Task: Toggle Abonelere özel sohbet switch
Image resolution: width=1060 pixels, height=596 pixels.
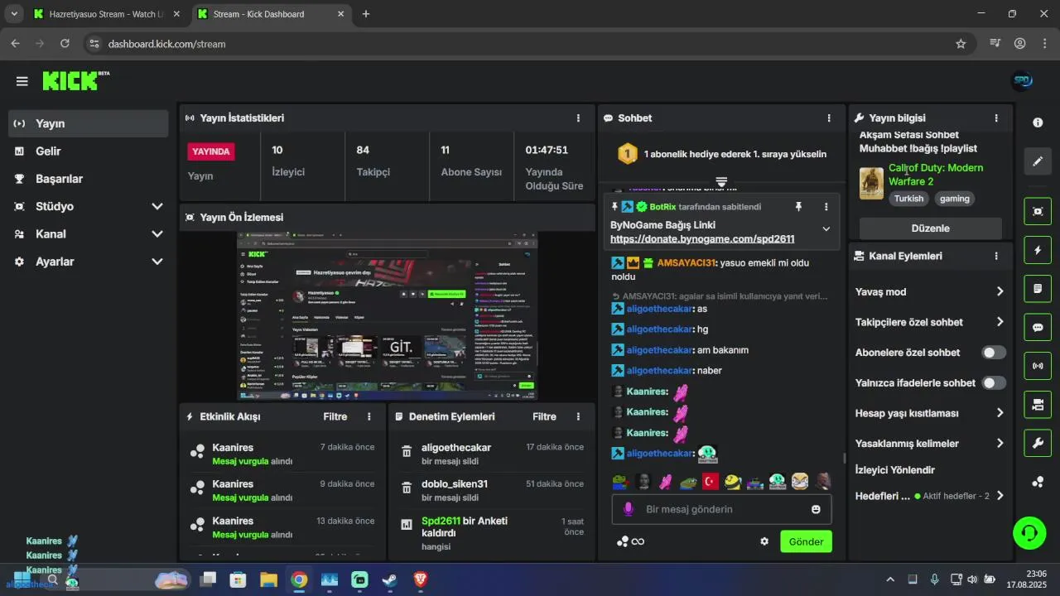Action: point(994,353)
